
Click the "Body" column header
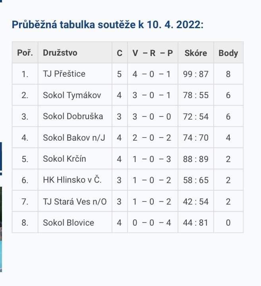click(228, 52)
